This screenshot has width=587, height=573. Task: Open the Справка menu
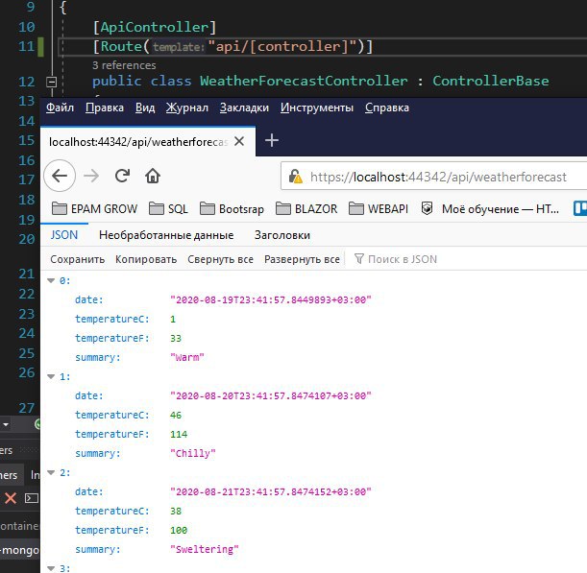[x=387, y=107]
